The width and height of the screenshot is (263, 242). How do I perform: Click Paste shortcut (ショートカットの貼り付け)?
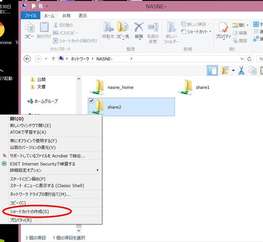[75, 41]
